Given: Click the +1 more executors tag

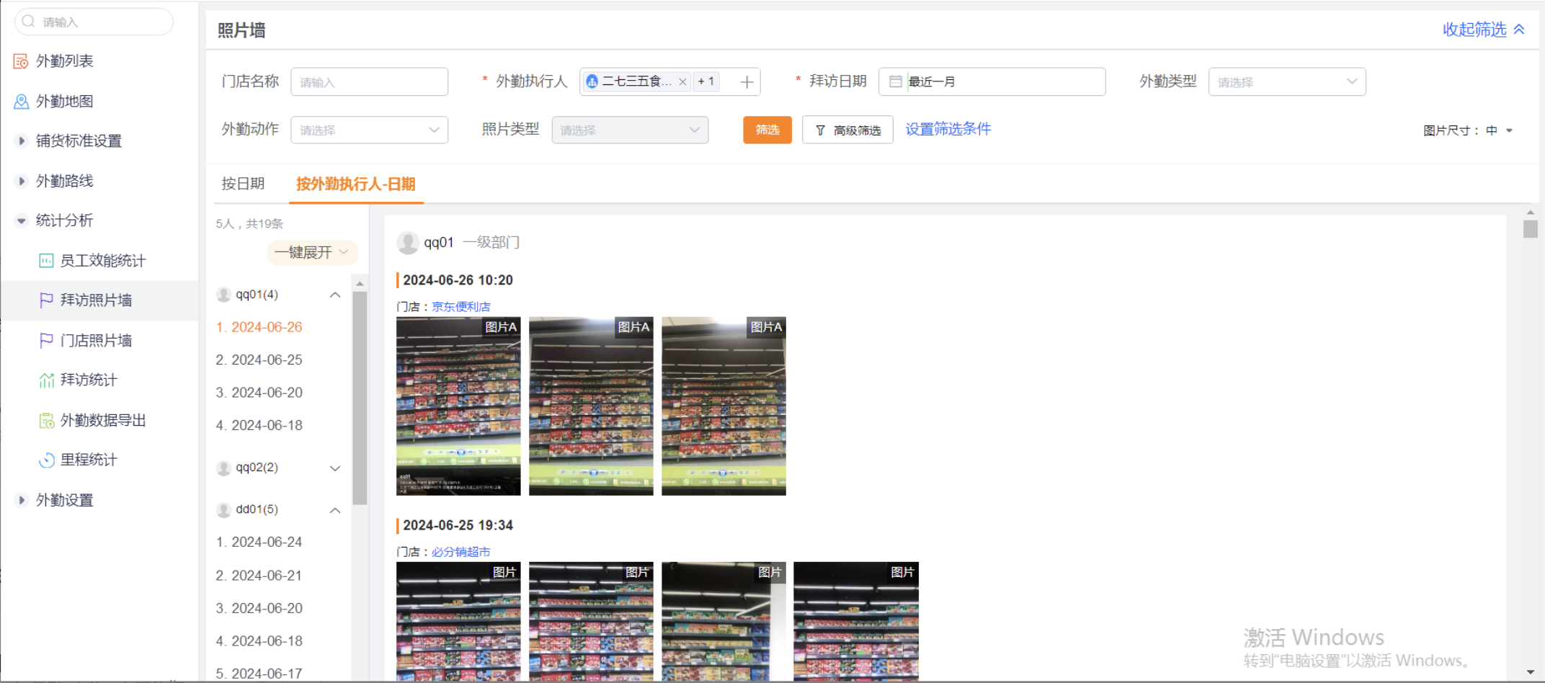Looking at the screenshot, I should [706, 81].
